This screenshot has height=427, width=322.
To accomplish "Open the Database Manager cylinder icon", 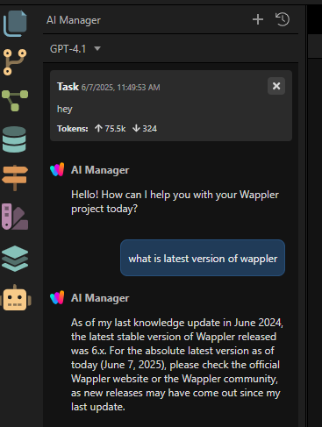I will point(14,139).
